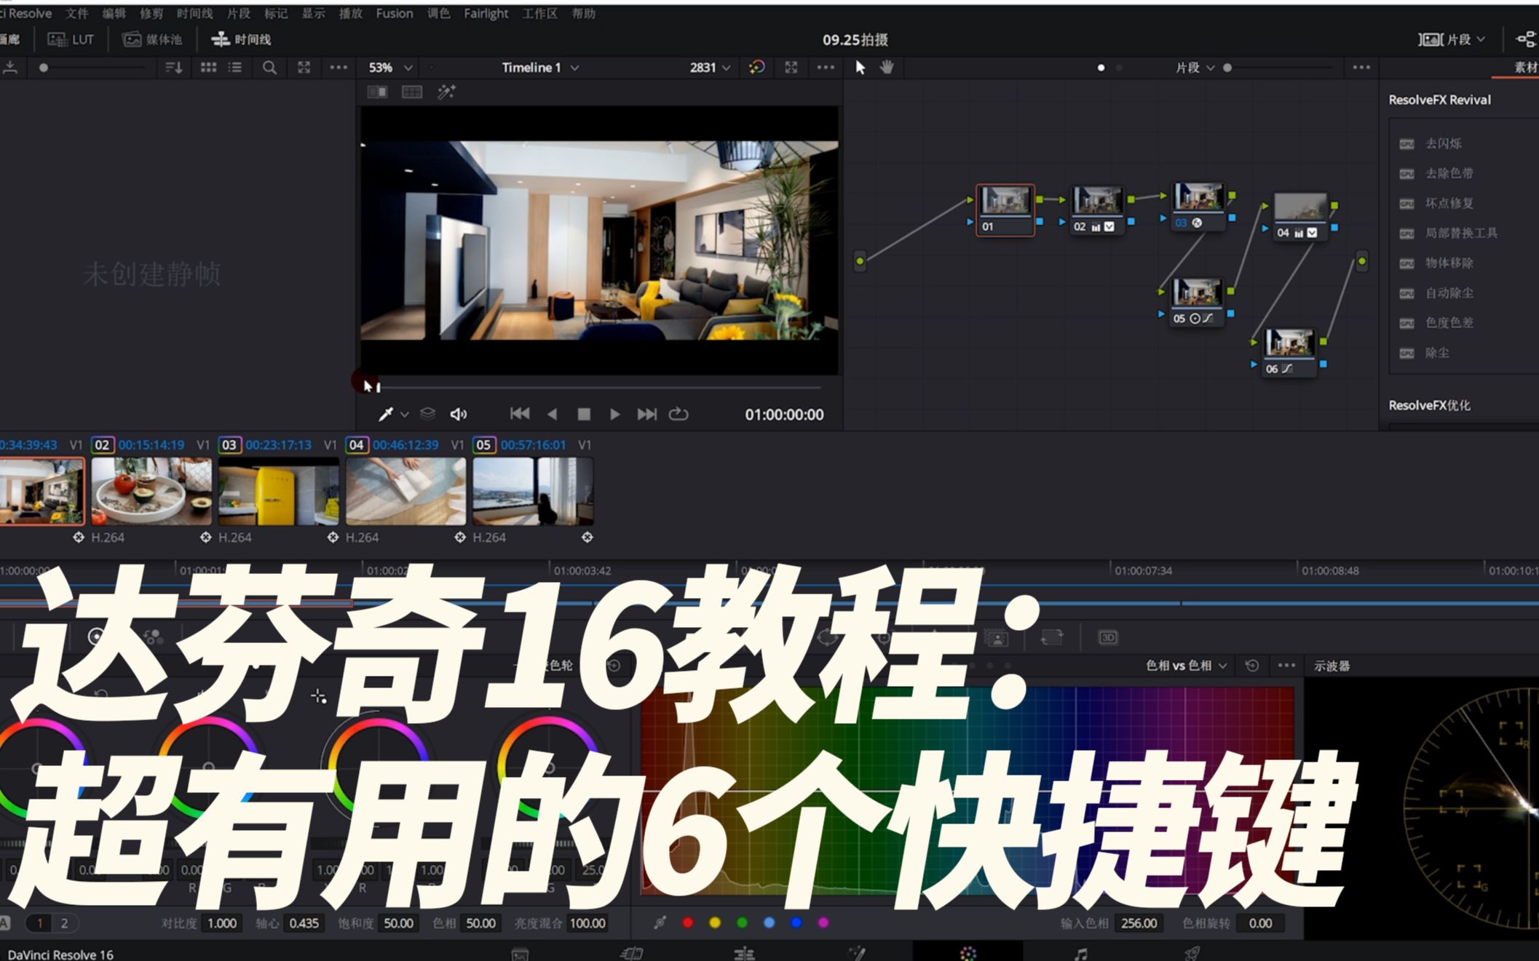This screenshot has width=1539, height=961.
Task: Switch gallery to list view
Action: [x=235, y=68]
